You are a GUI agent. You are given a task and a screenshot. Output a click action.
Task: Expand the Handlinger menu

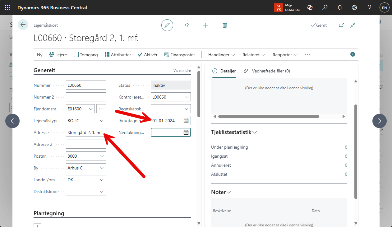(221, 55)
